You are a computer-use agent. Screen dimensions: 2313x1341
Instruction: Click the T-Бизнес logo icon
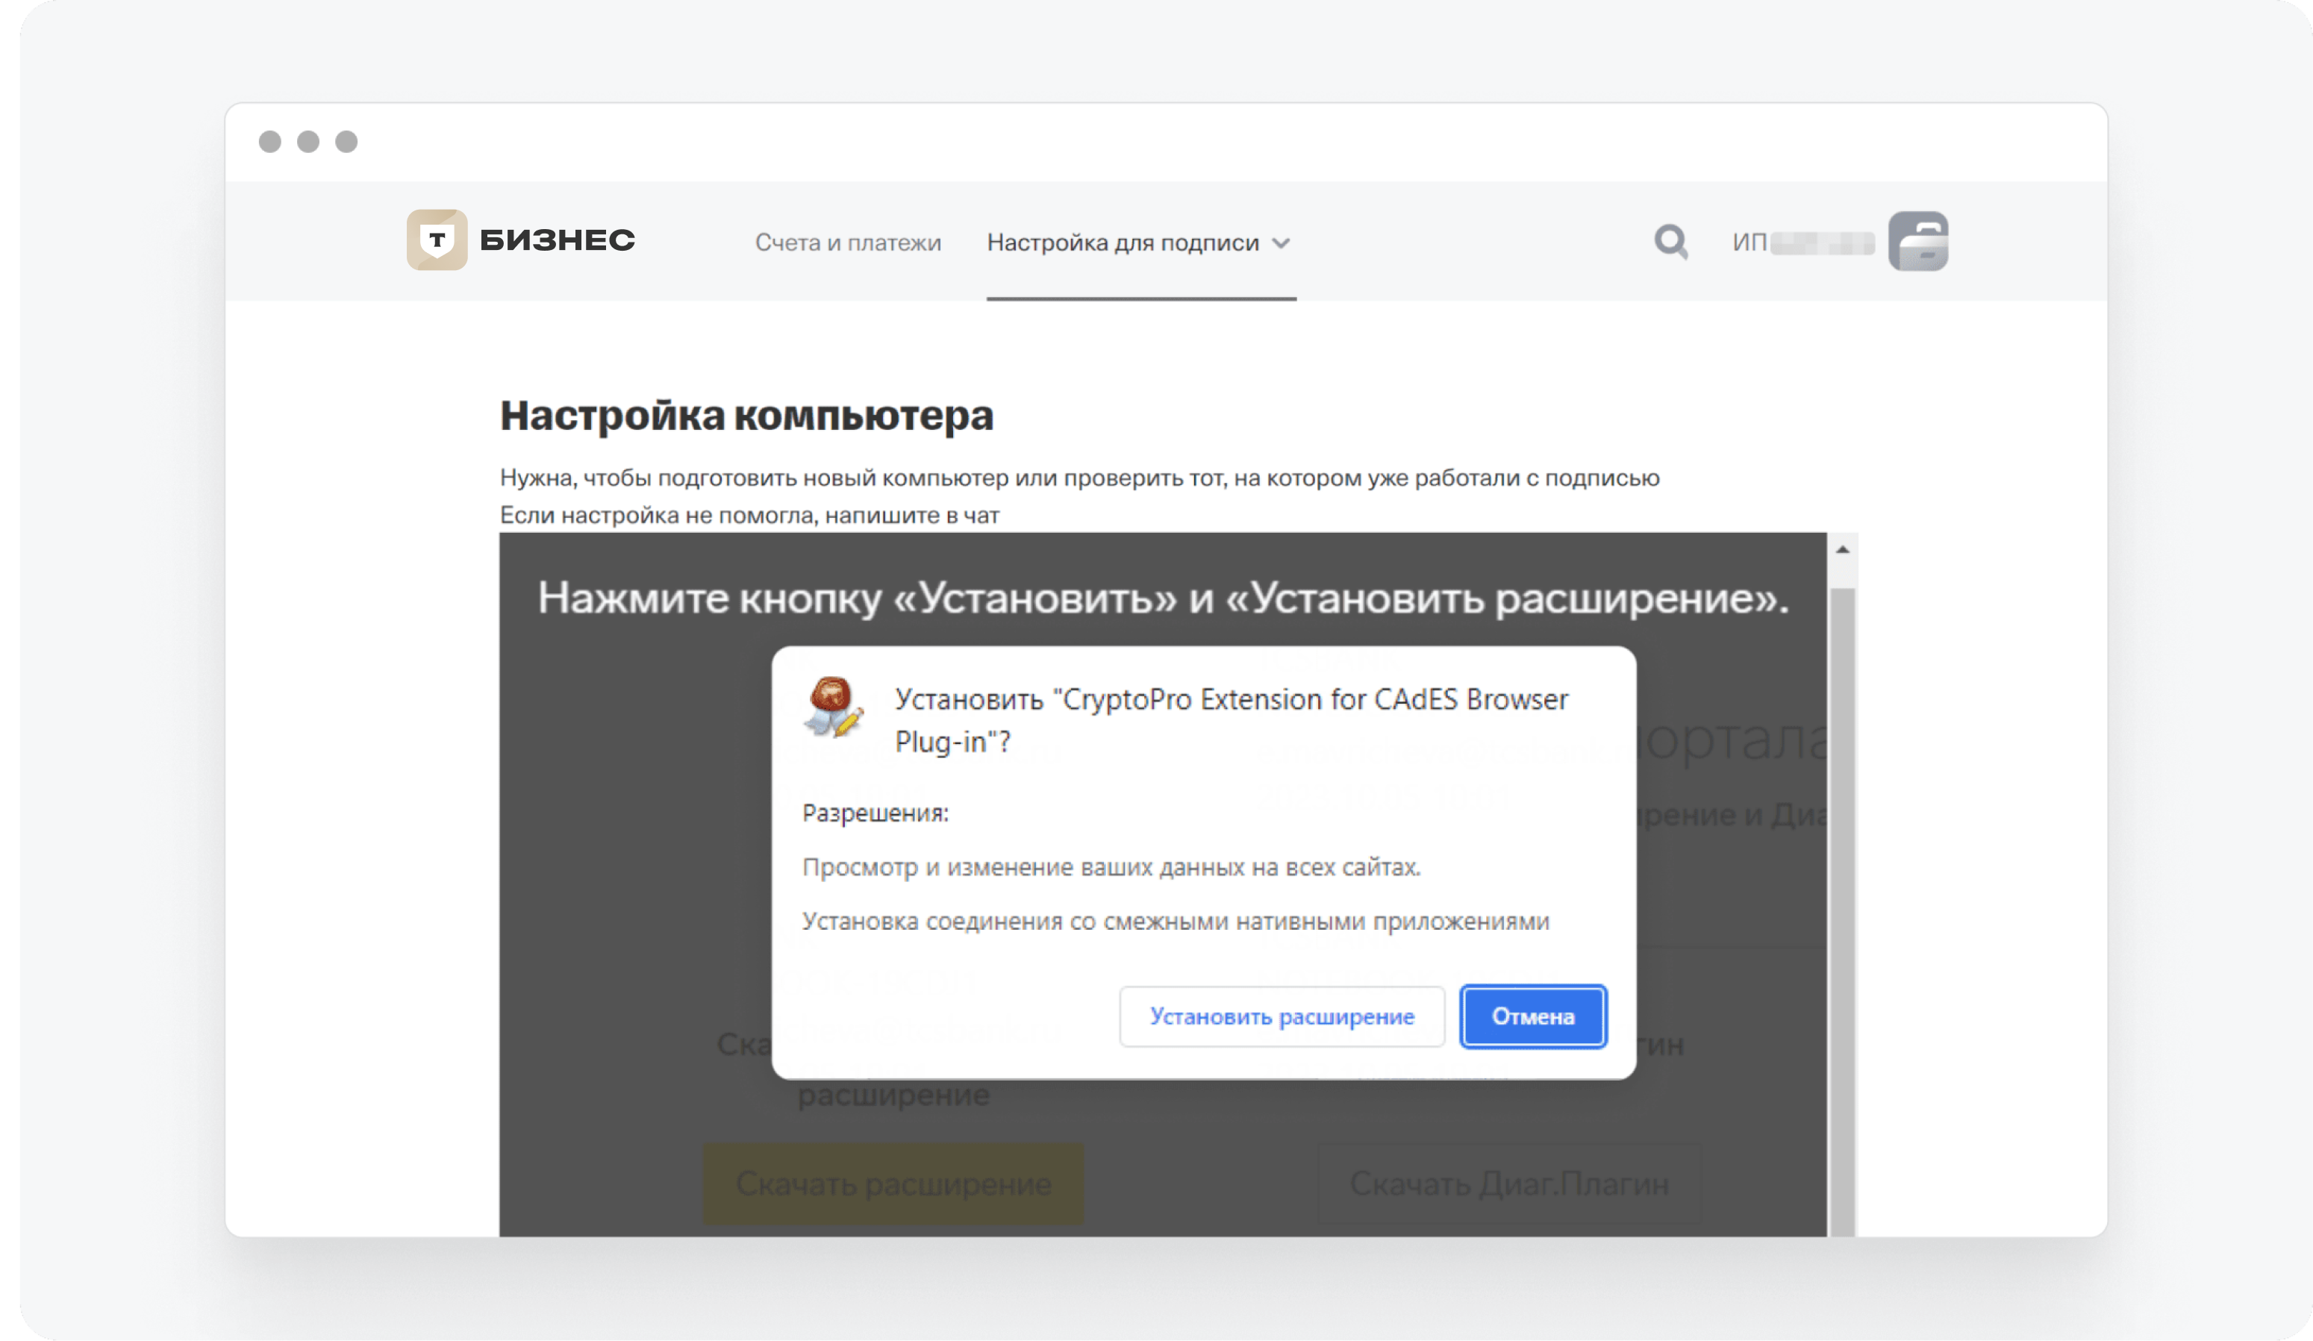(x=437, y=240)
